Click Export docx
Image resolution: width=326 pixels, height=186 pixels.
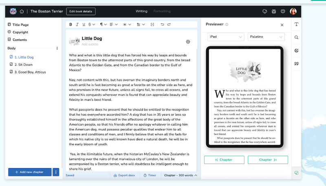click(x=124, y=175)
